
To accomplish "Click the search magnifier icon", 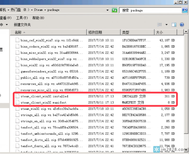I will [x=184, y=10].
